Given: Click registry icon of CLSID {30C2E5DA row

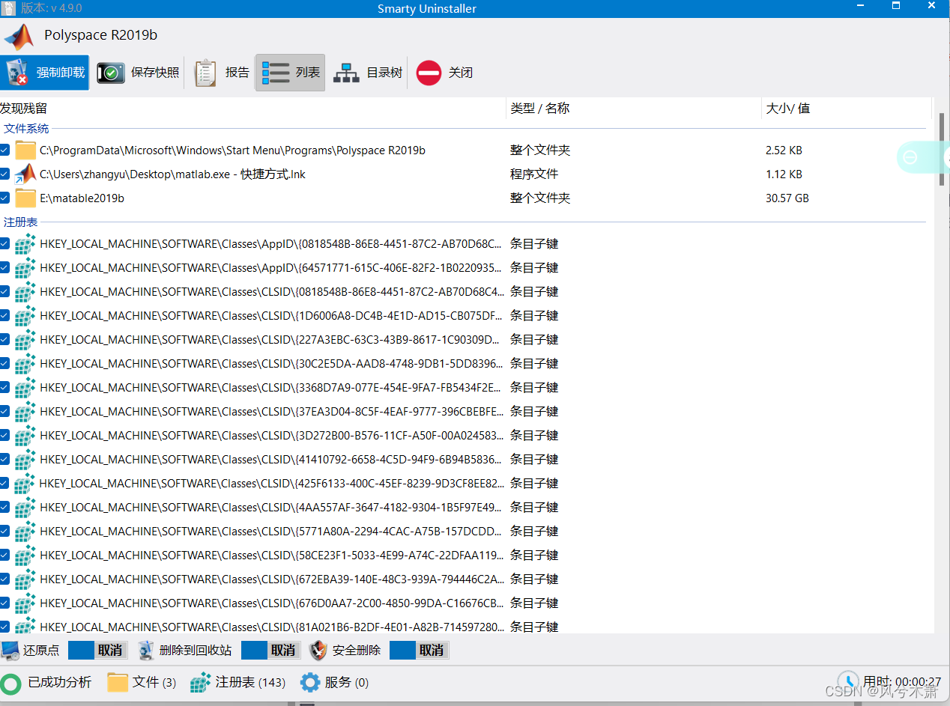Looking at the screenshot, I should click(x=26, y=364).
